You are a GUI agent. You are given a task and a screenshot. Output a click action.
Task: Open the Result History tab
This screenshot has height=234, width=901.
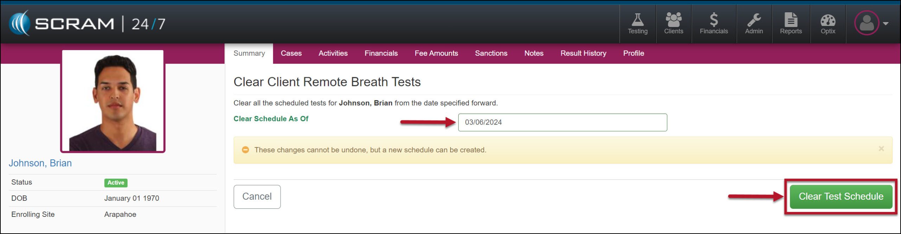tap(583, 53)
